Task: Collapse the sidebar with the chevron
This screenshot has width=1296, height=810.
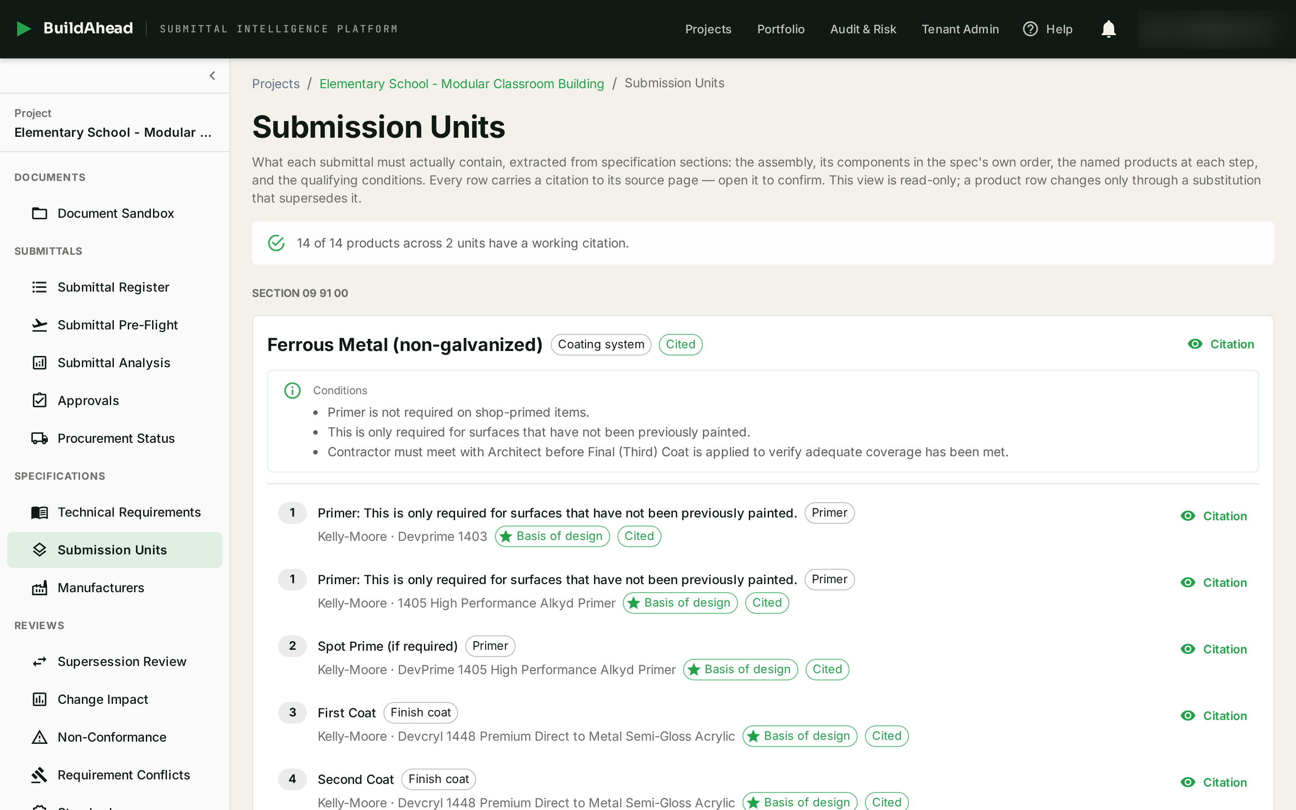Action: (x=212, y=76)
